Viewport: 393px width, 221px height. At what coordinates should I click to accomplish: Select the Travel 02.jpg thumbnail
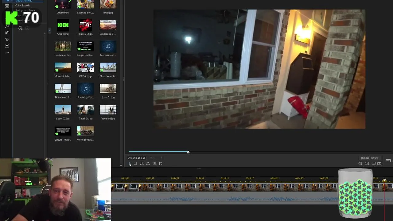[x=108, y=110]
